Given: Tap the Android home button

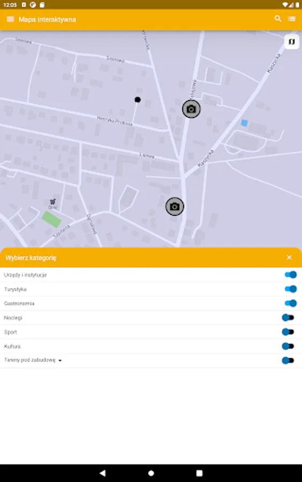Looking at the screenshot, I should 151,473.
